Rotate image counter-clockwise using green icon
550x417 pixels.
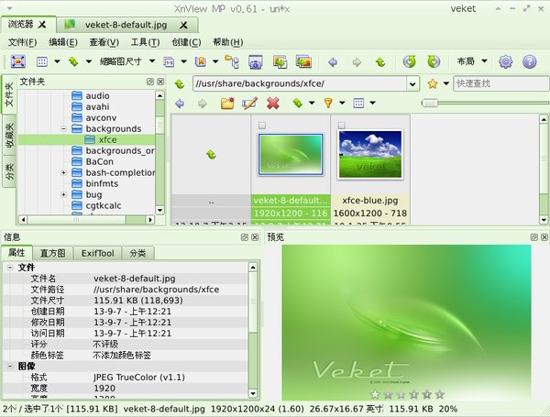[410, 61]
